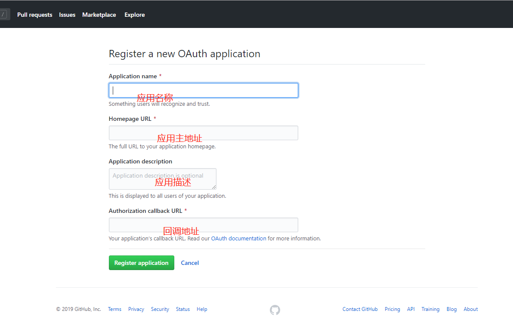Viewport: 513px width, 335px height.
Task: Click the Homepage URL input field
Action: [204, 133]
